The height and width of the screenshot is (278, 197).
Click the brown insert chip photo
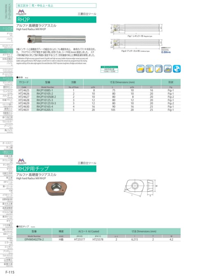tap(56, 188)
